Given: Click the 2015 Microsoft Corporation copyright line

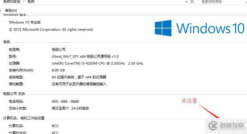Looking at the screenshot, I should click(x=51, y=30).
